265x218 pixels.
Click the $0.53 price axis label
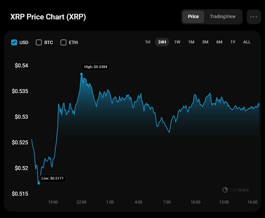point(20,117)
